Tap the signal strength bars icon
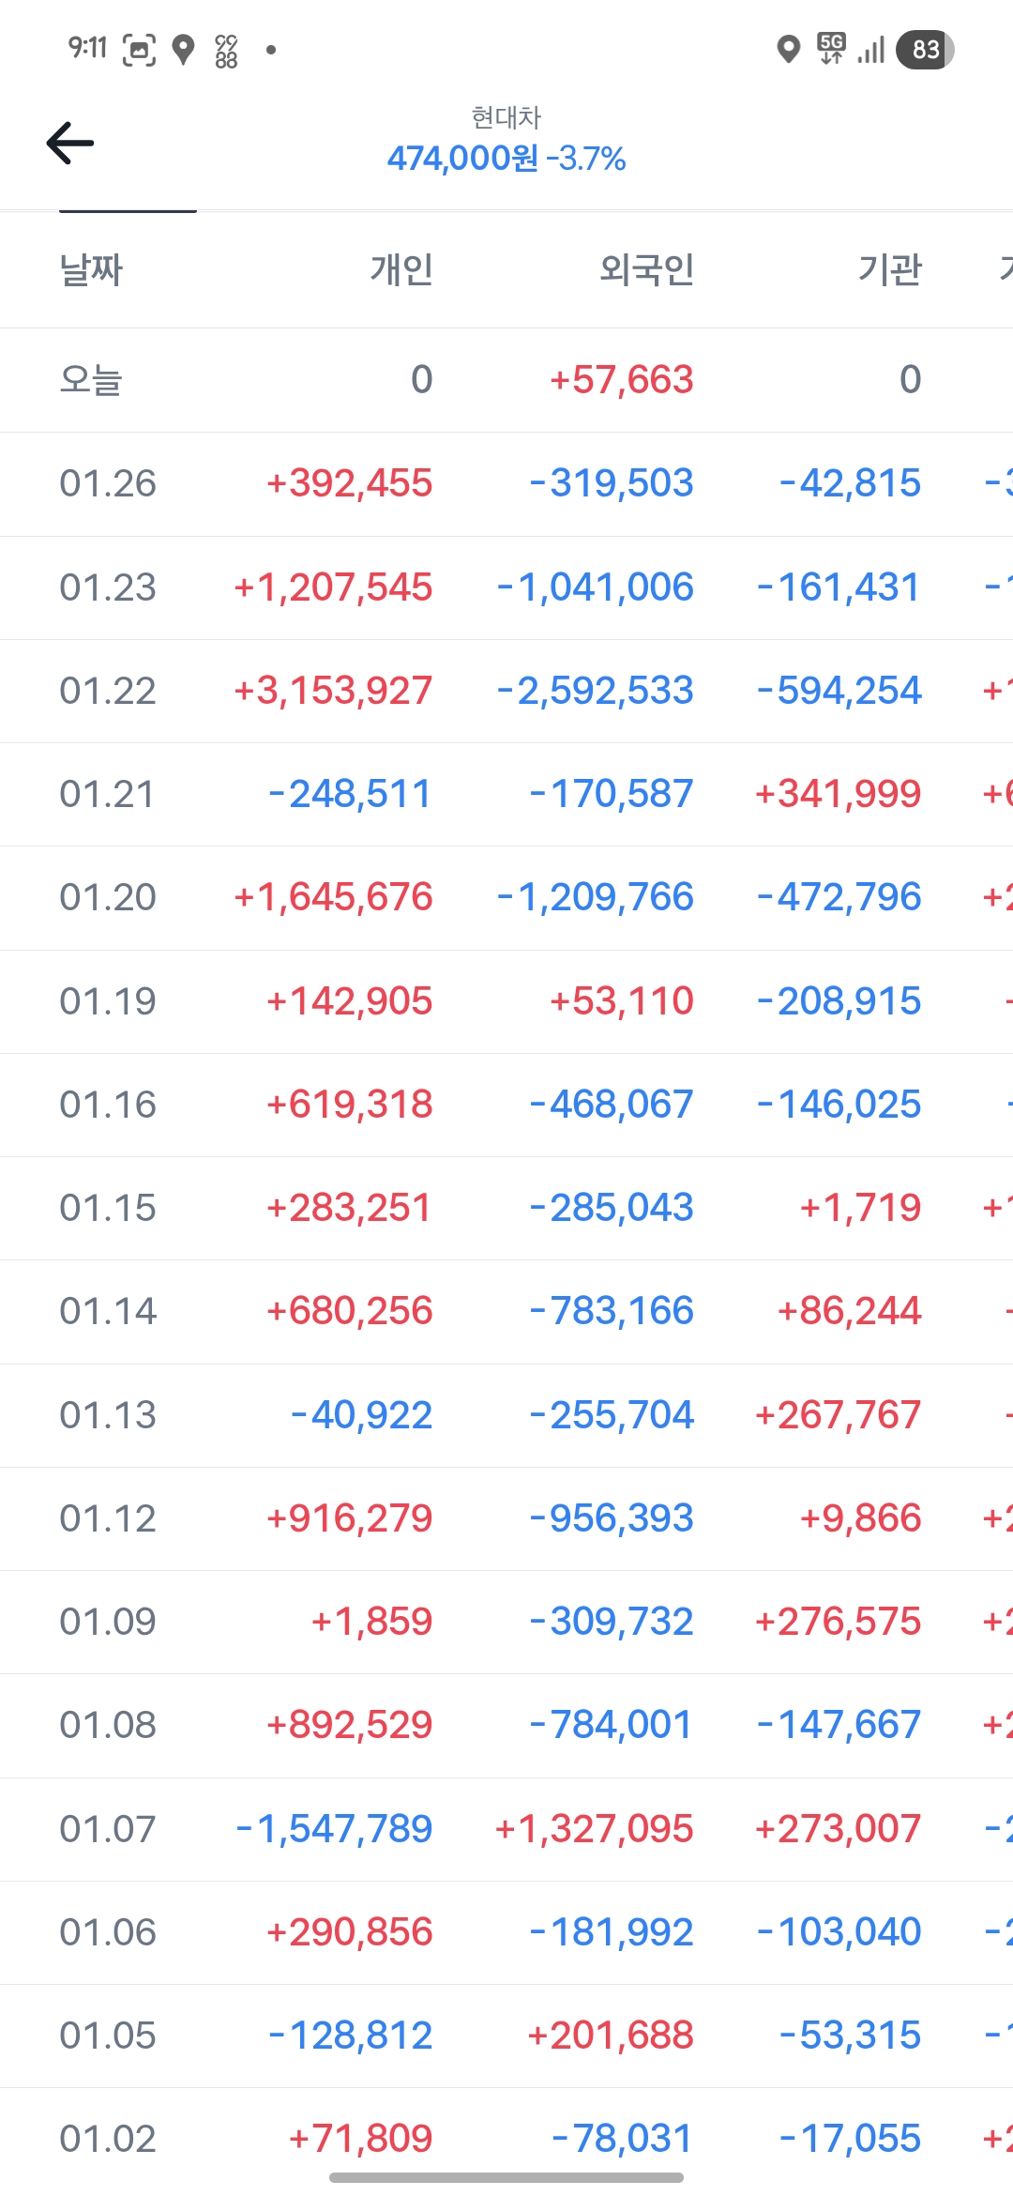 click(871, 50)
